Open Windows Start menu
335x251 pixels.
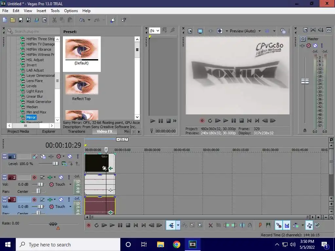click(8, 244)
